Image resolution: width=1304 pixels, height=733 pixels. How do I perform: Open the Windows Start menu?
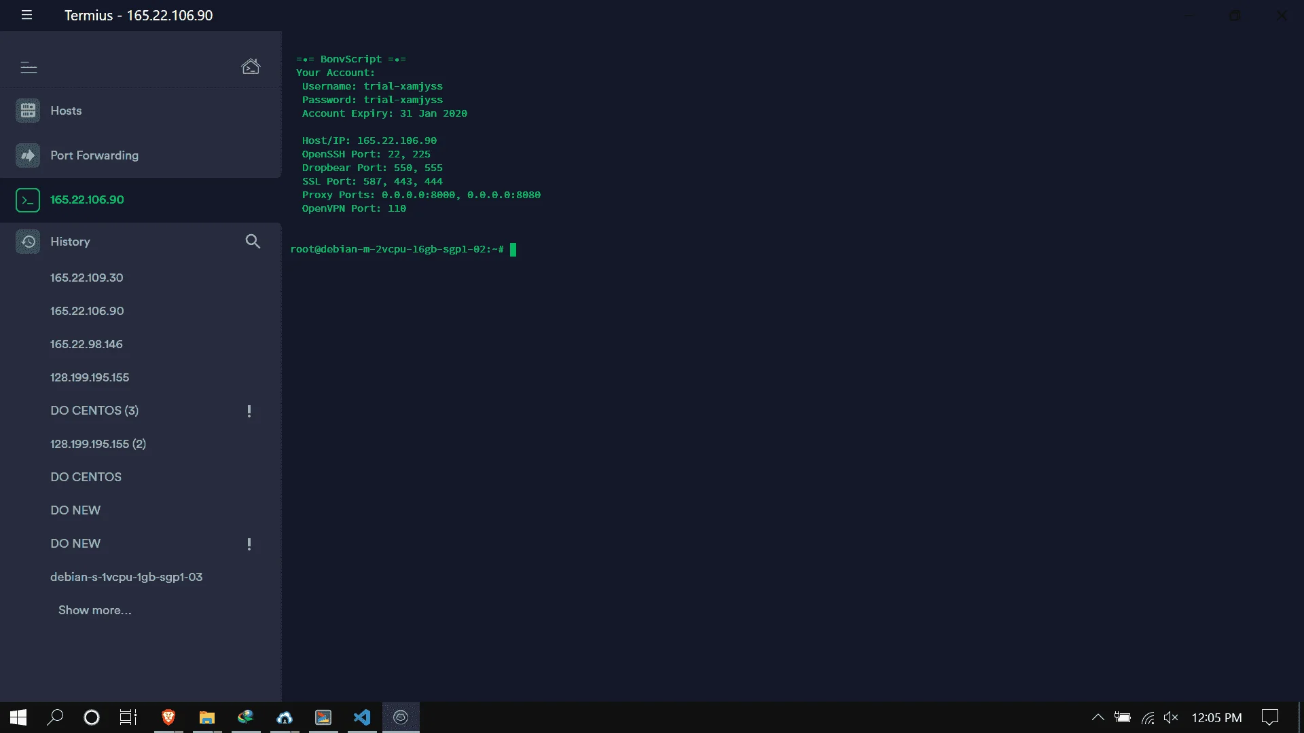pos(18,717)
